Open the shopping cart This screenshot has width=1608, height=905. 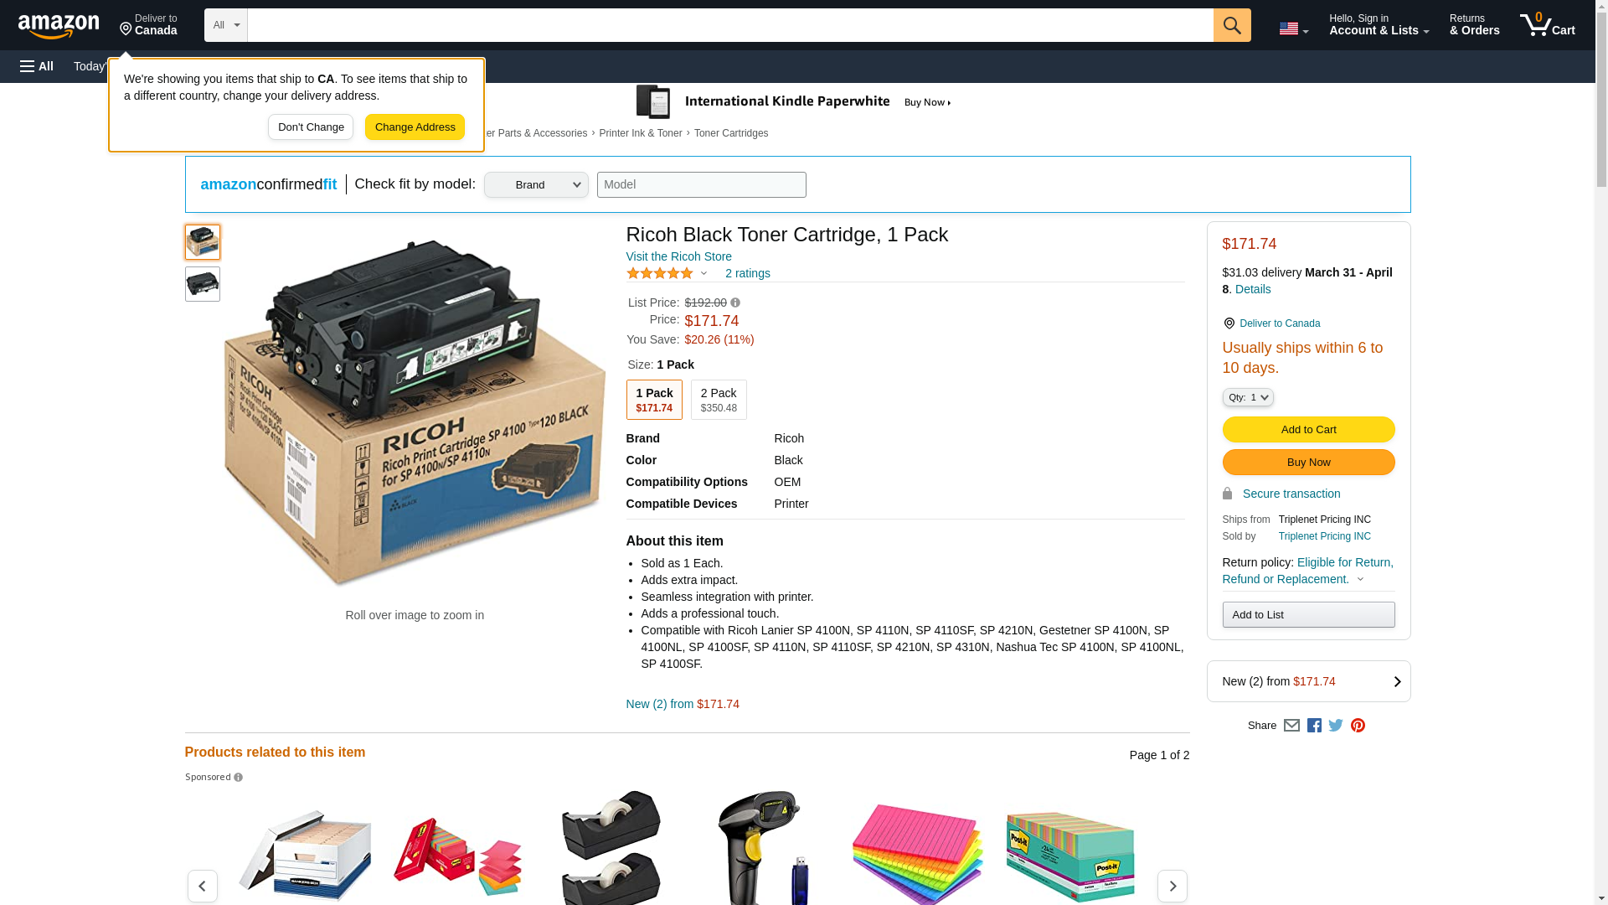tap(1547, 25)
